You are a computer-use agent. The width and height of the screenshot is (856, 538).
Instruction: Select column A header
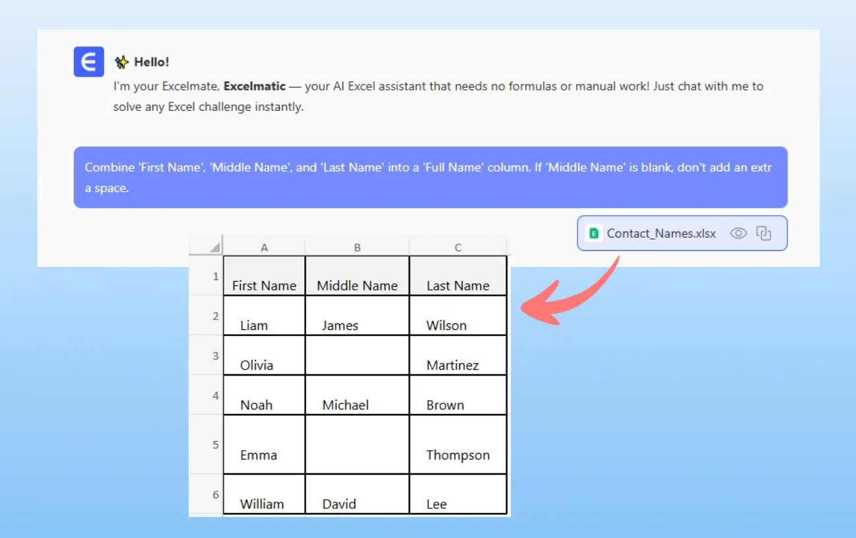[264, 248]
